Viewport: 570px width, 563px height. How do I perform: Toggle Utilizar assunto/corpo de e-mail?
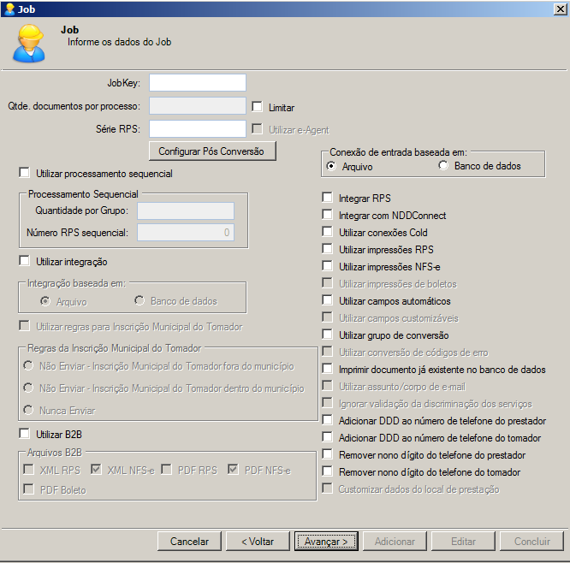point(327,386)
